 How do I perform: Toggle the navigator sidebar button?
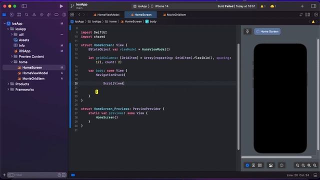pyautogui.click(x=24, y=6)
